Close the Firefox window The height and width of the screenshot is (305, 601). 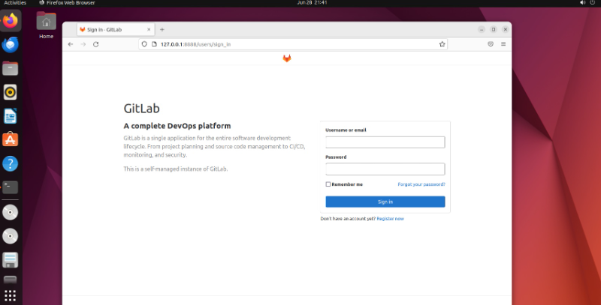[505, 29]
